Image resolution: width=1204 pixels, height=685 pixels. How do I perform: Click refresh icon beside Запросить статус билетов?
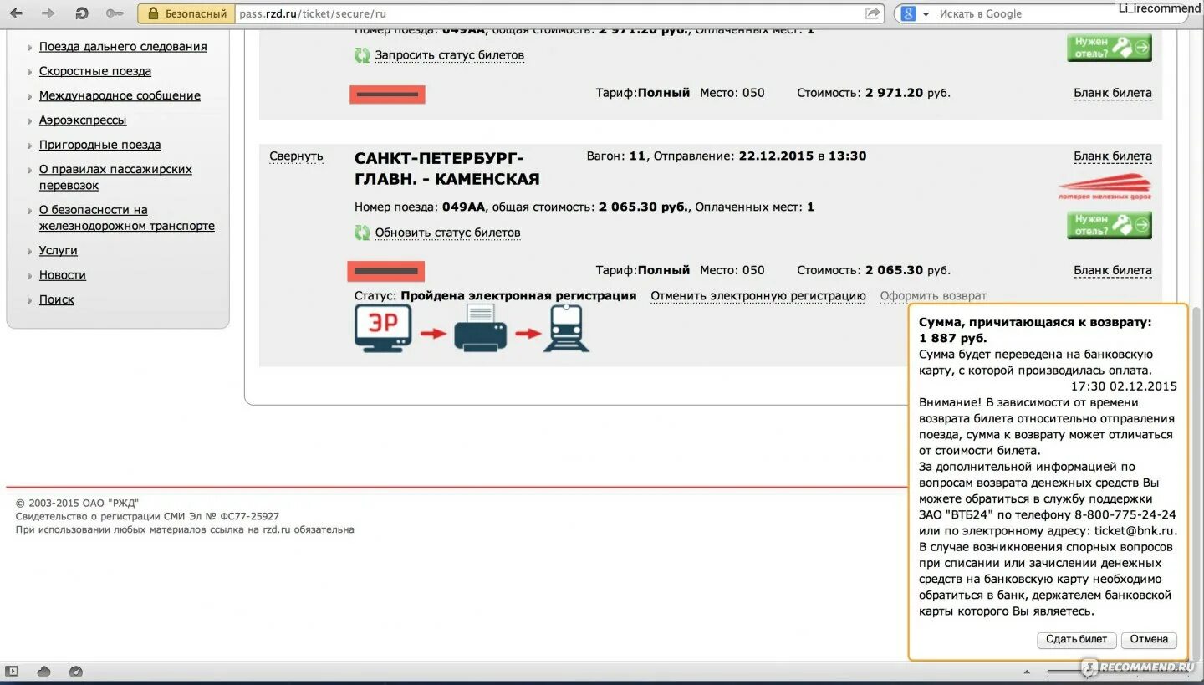(362, 55)
